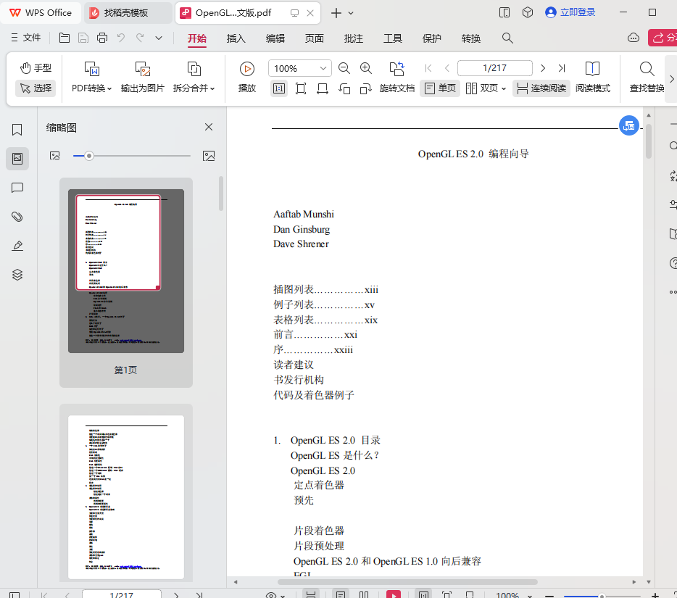Open the comments panel in sidebar
The height and width of the screenshot is (598, 677).
coord(17,188)
